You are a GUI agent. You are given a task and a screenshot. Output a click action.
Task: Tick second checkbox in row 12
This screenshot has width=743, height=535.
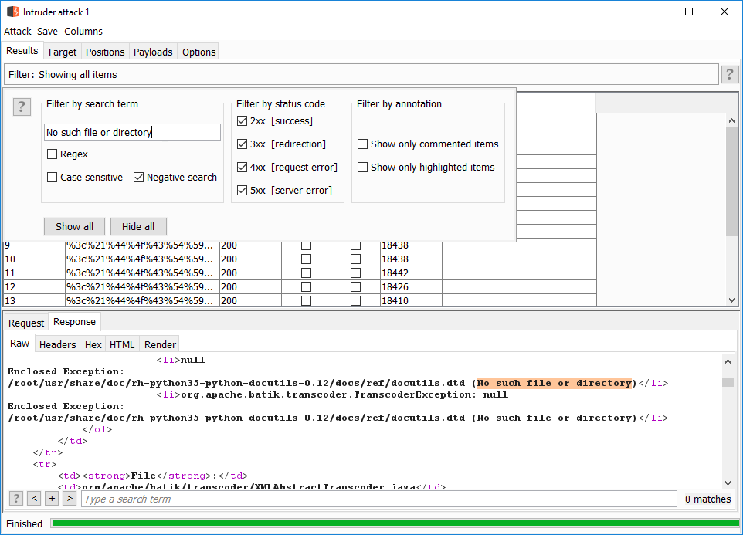355,287
